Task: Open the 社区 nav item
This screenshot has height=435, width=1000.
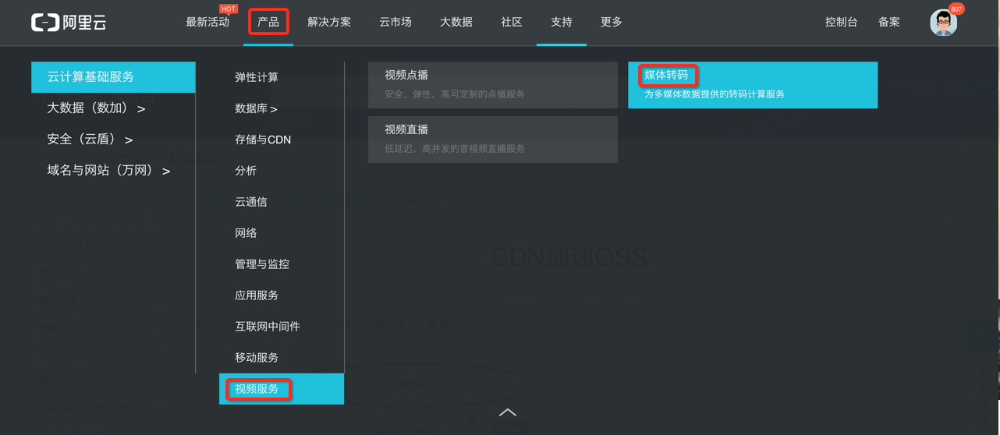Action: pyautogui.click(x=512, y=22)
